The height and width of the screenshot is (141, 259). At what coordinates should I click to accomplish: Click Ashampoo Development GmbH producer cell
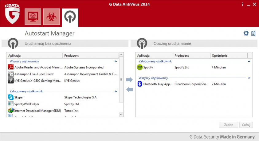coord(91,74)
